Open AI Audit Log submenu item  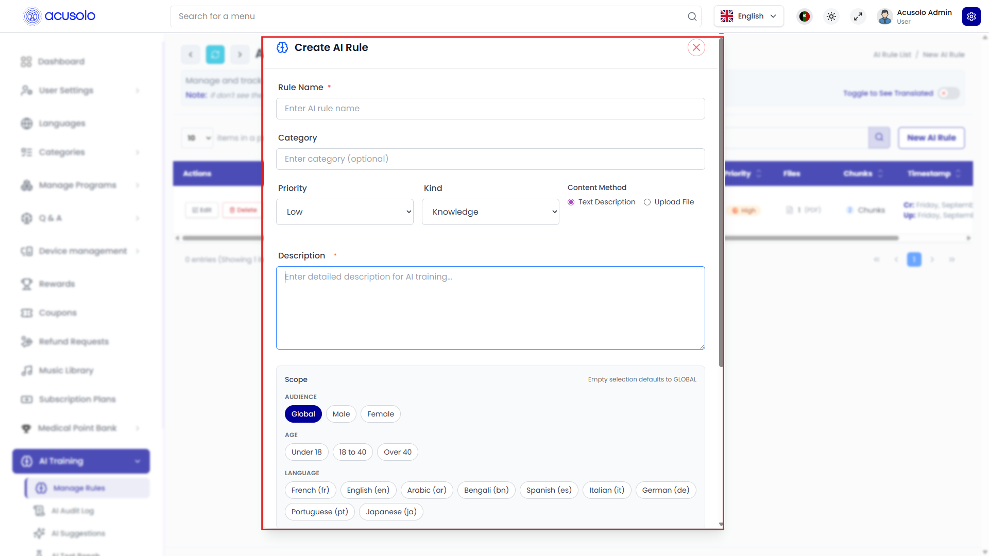[72, 511]
